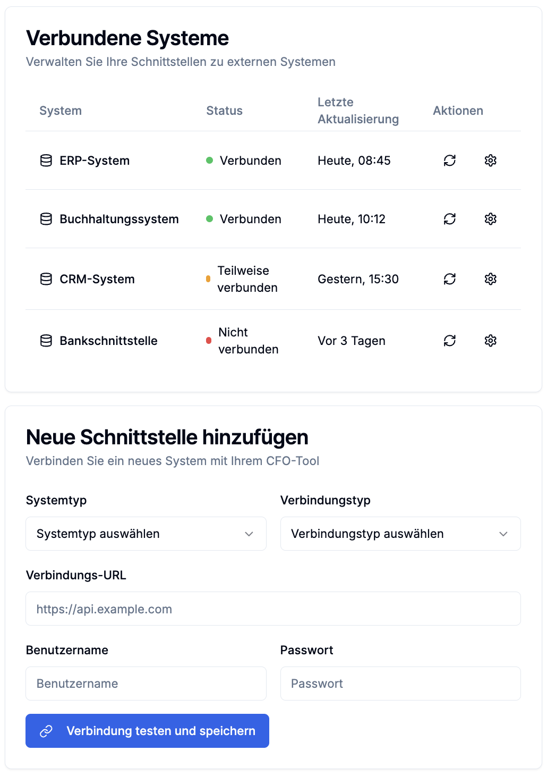Click the database icon beside Bankschnittstelle

point(46,341)
